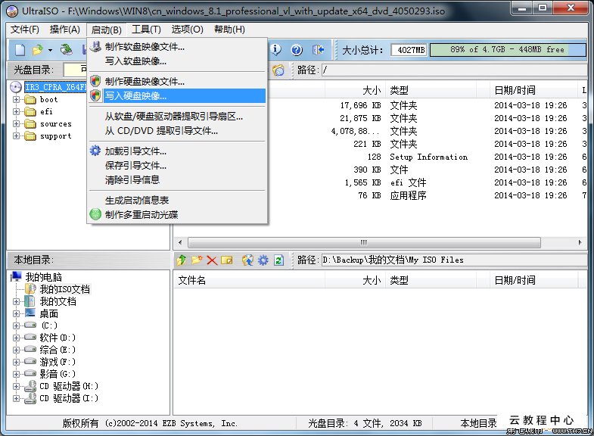The height and width of the screenshot is (436, 594).
Task: Choose 写入硬盘映像... menu entry
Action: pyautogui.click(x=177, y=96)
